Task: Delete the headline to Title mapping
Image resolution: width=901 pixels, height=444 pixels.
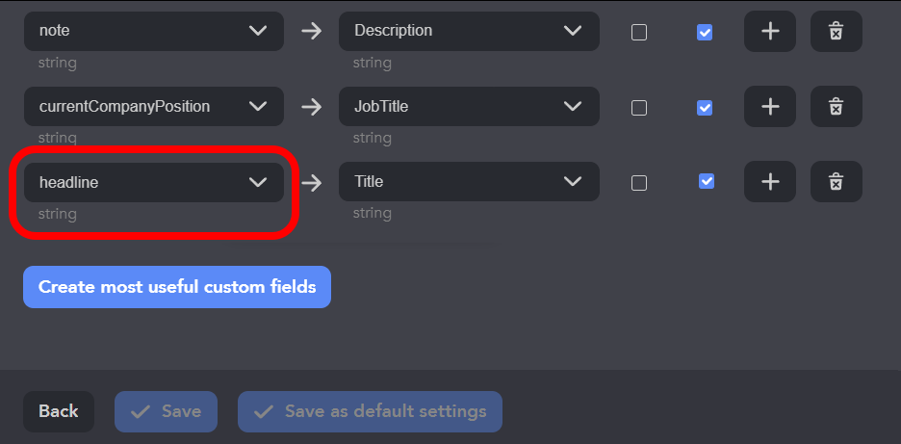Action: tap(836, 182)
